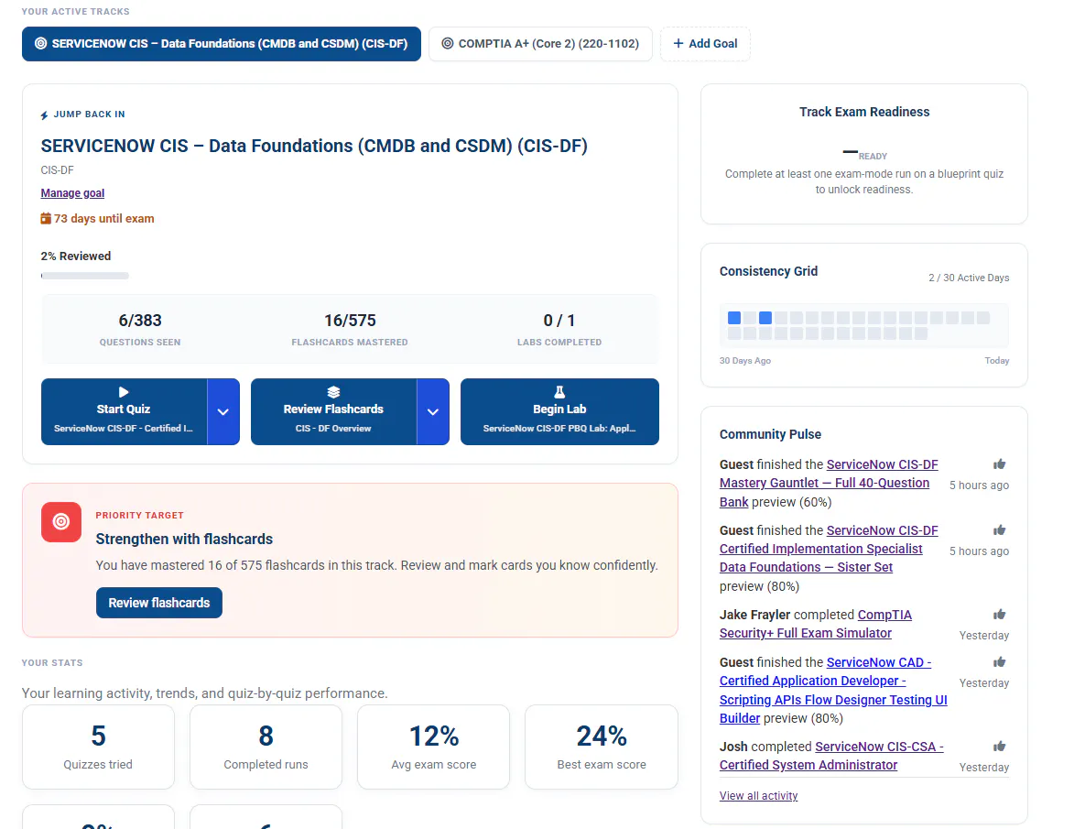1085x829 pixels.
Task: Click the 0 / 1 Labs Completed stat
Action: (559, 330)
